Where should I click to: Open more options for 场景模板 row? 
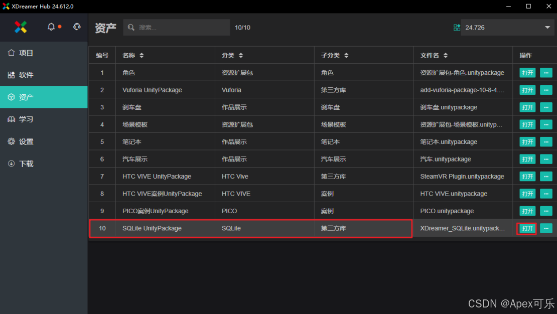(546, 125)
